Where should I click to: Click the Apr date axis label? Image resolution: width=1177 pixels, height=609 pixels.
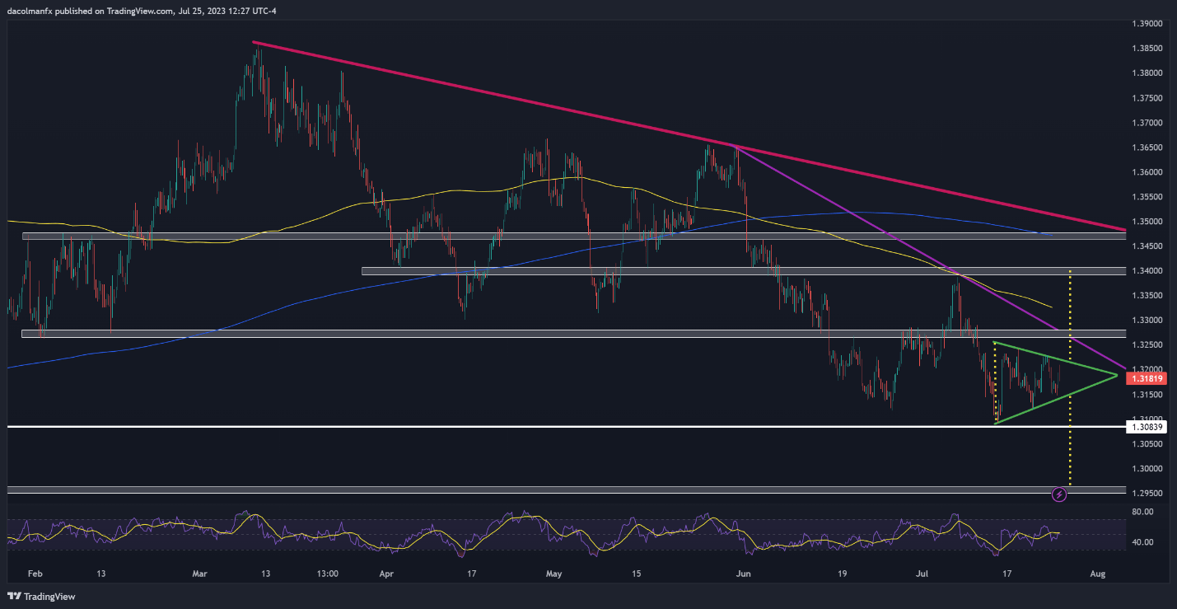pyautogui.click(x=387, y=572)
